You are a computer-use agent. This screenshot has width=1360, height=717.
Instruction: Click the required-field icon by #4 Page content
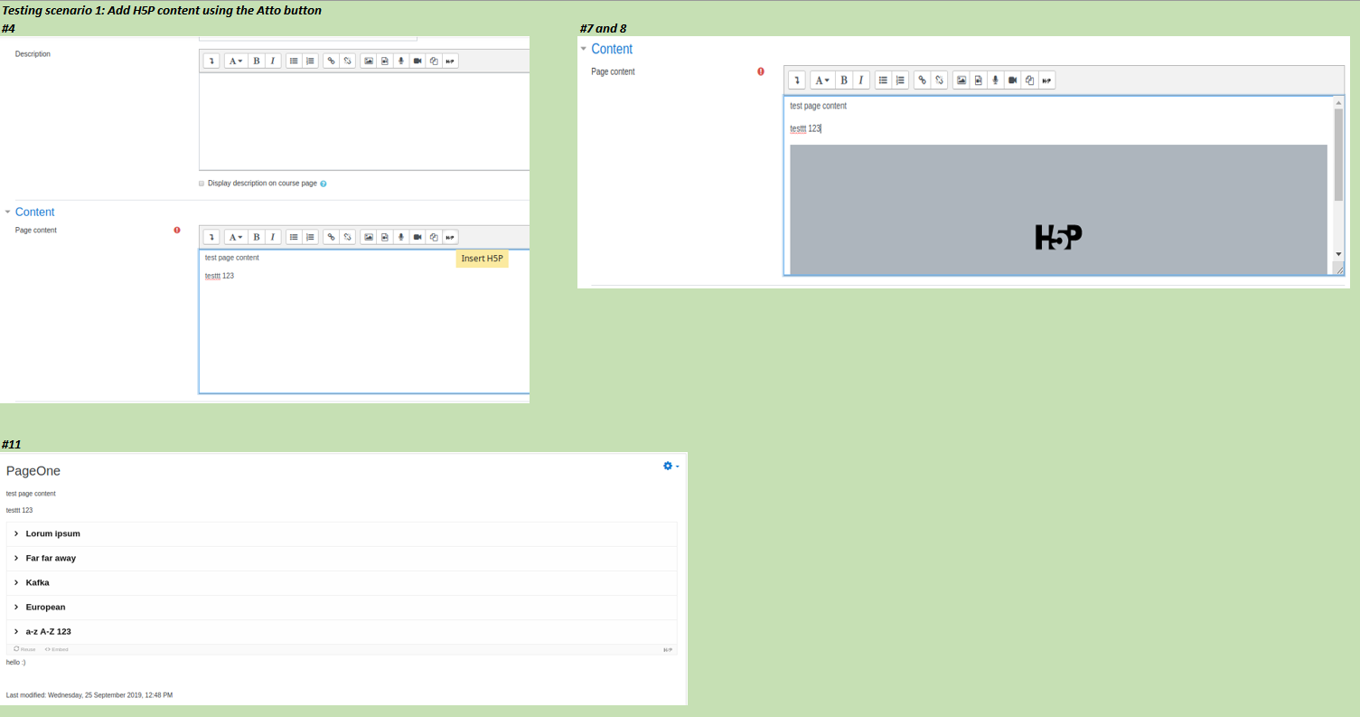coord(177,231)
